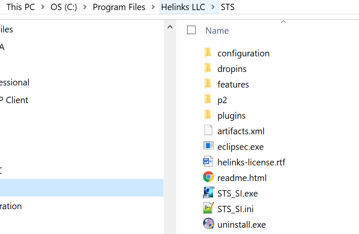This screenshot has width=359, height=234.
Task: Select the artifacts.xml file icon
Action: (208, 131)
